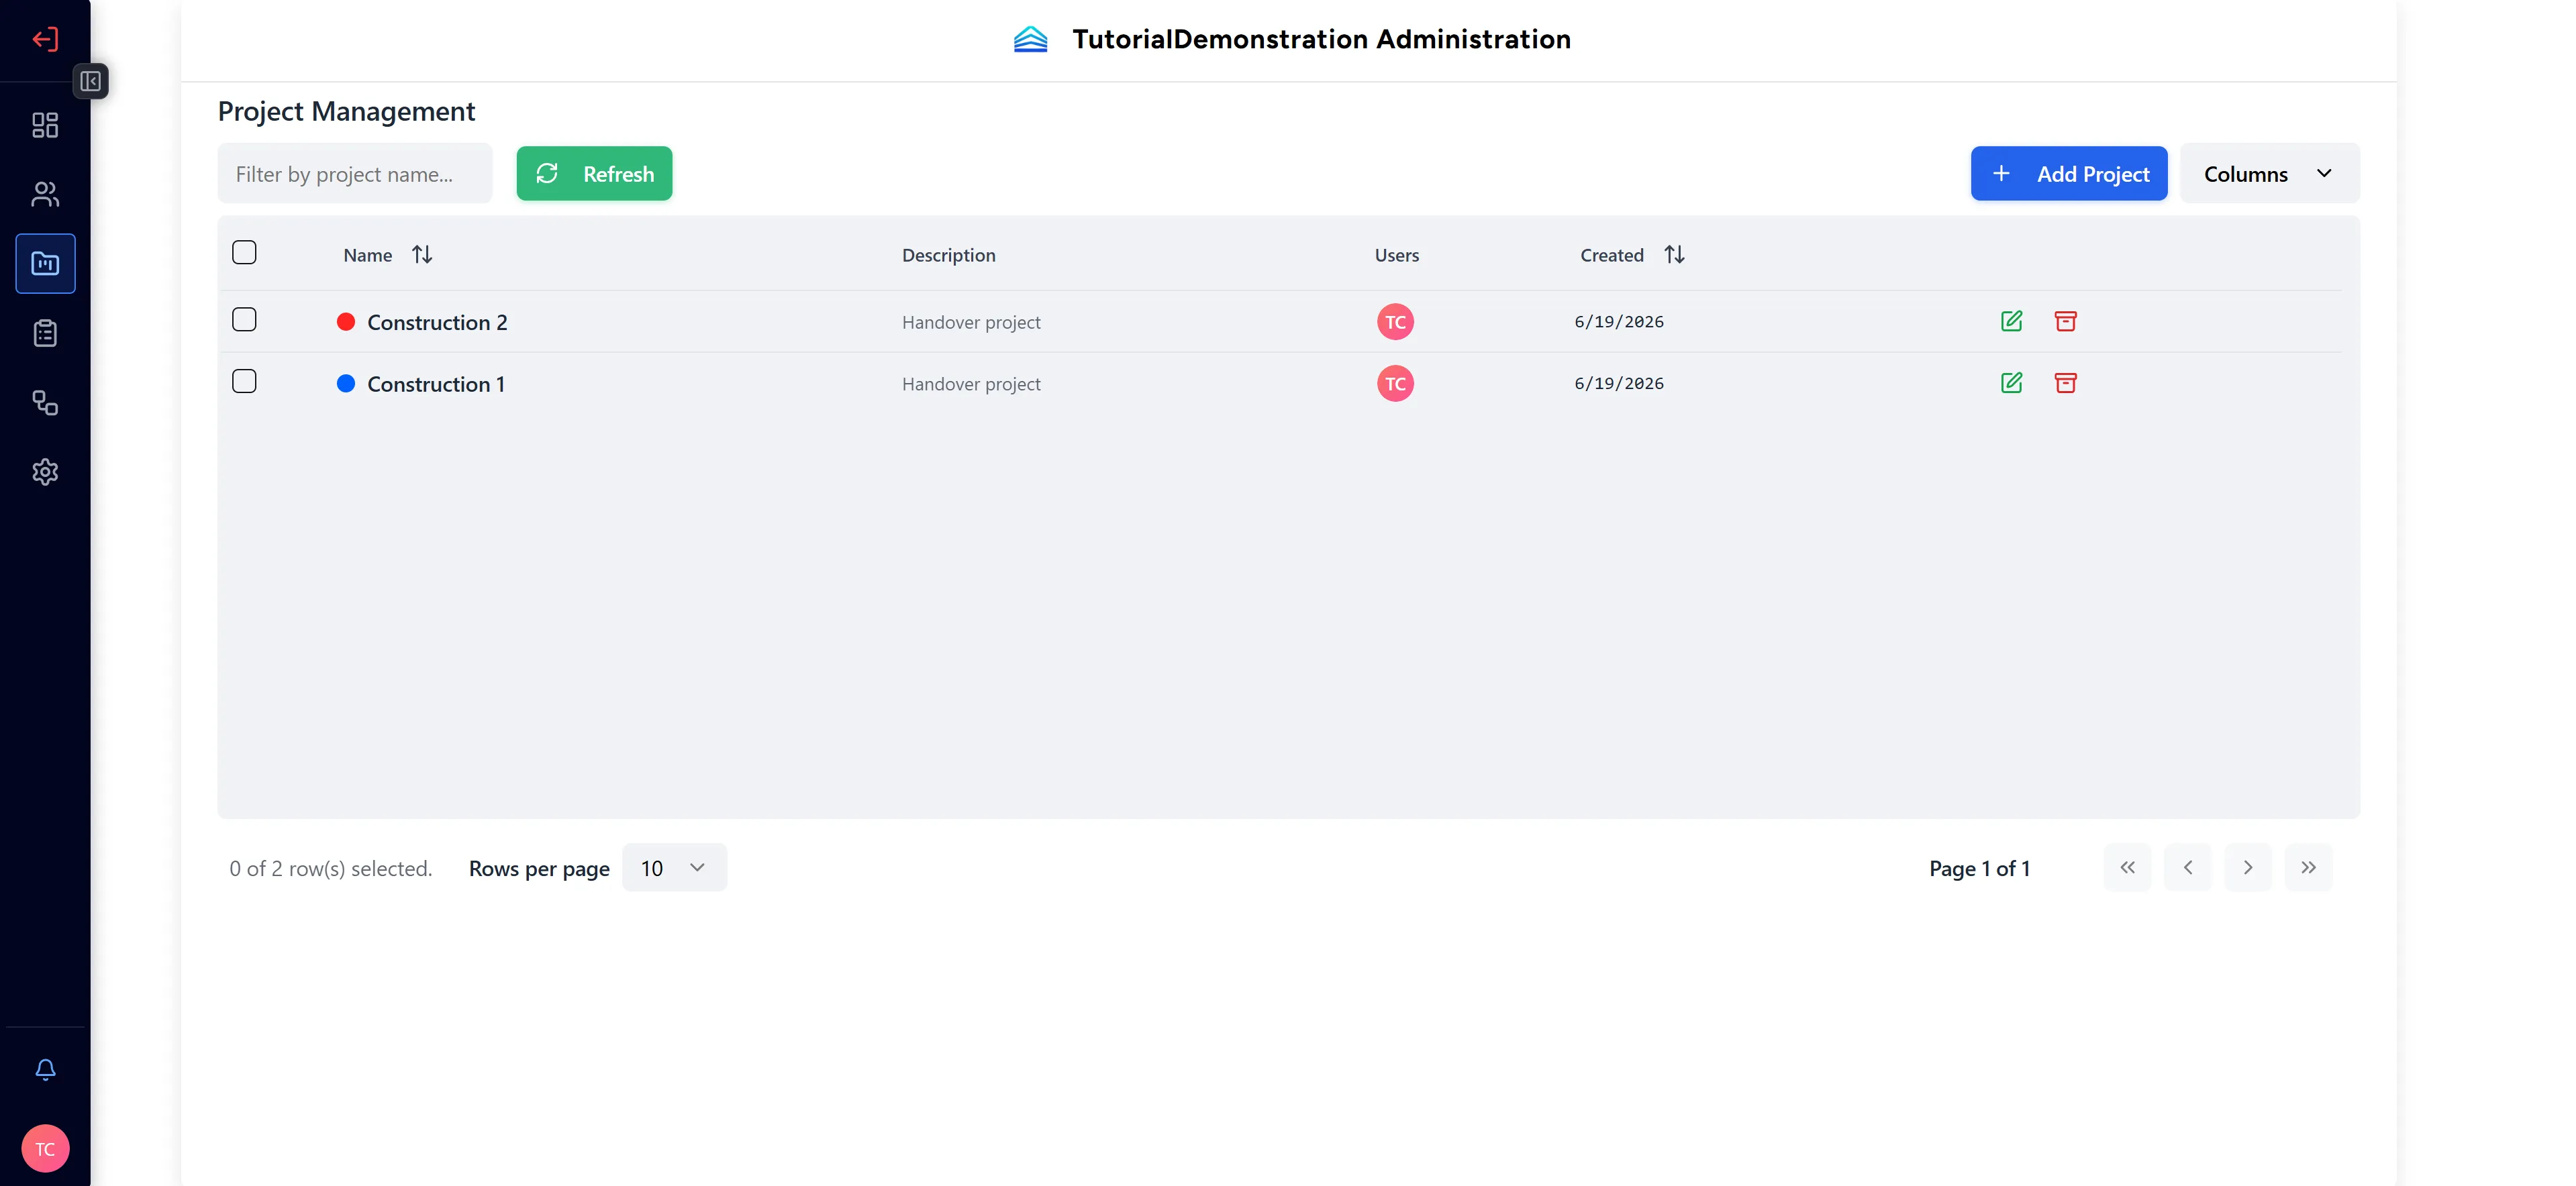Open the workflow shapes icon in sidebar

tap(45, 402)
